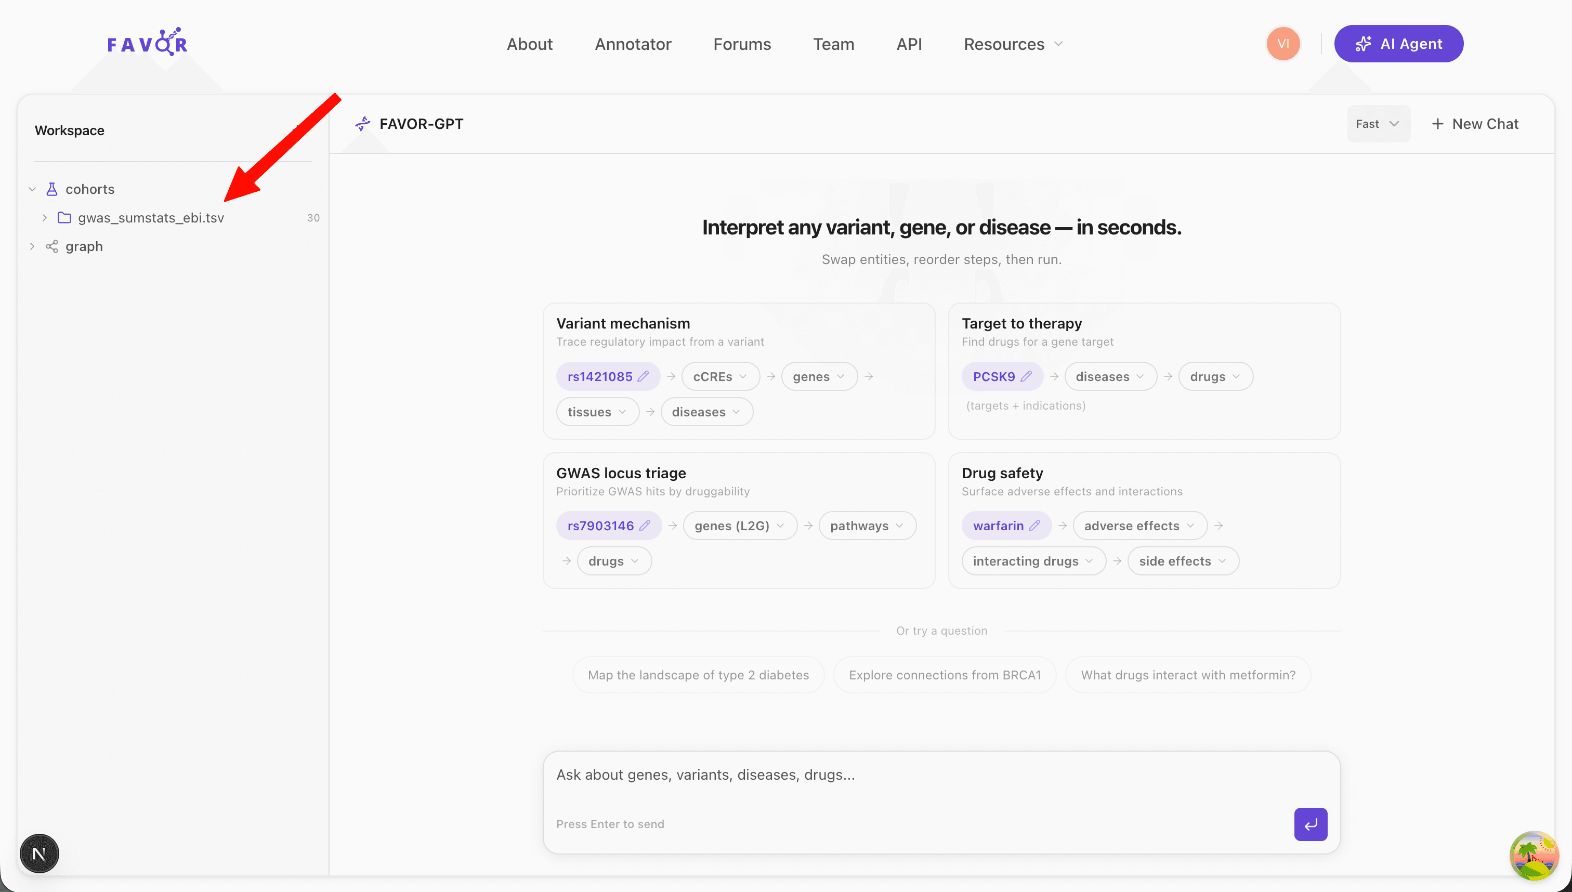Click the plus icon for New Chat
This screenshot has width=1572, height=892.
tap(1437, 124)
